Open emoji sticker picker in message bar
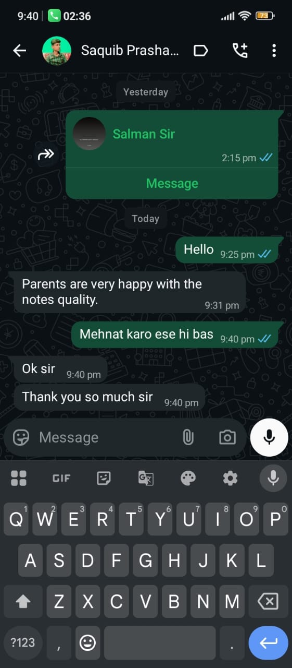The image size is (292, 668). point(21,437)
